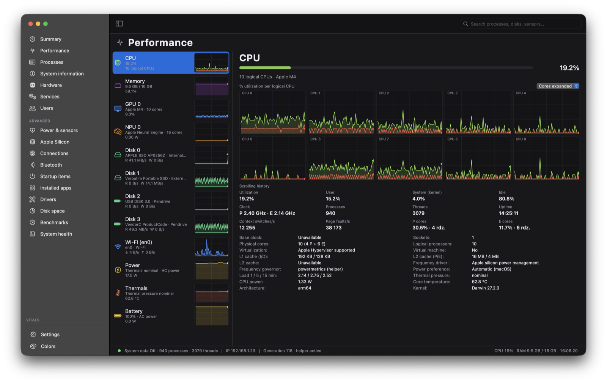
Task: Select the NPU 0 performance item
Action: tap(171, 132)
